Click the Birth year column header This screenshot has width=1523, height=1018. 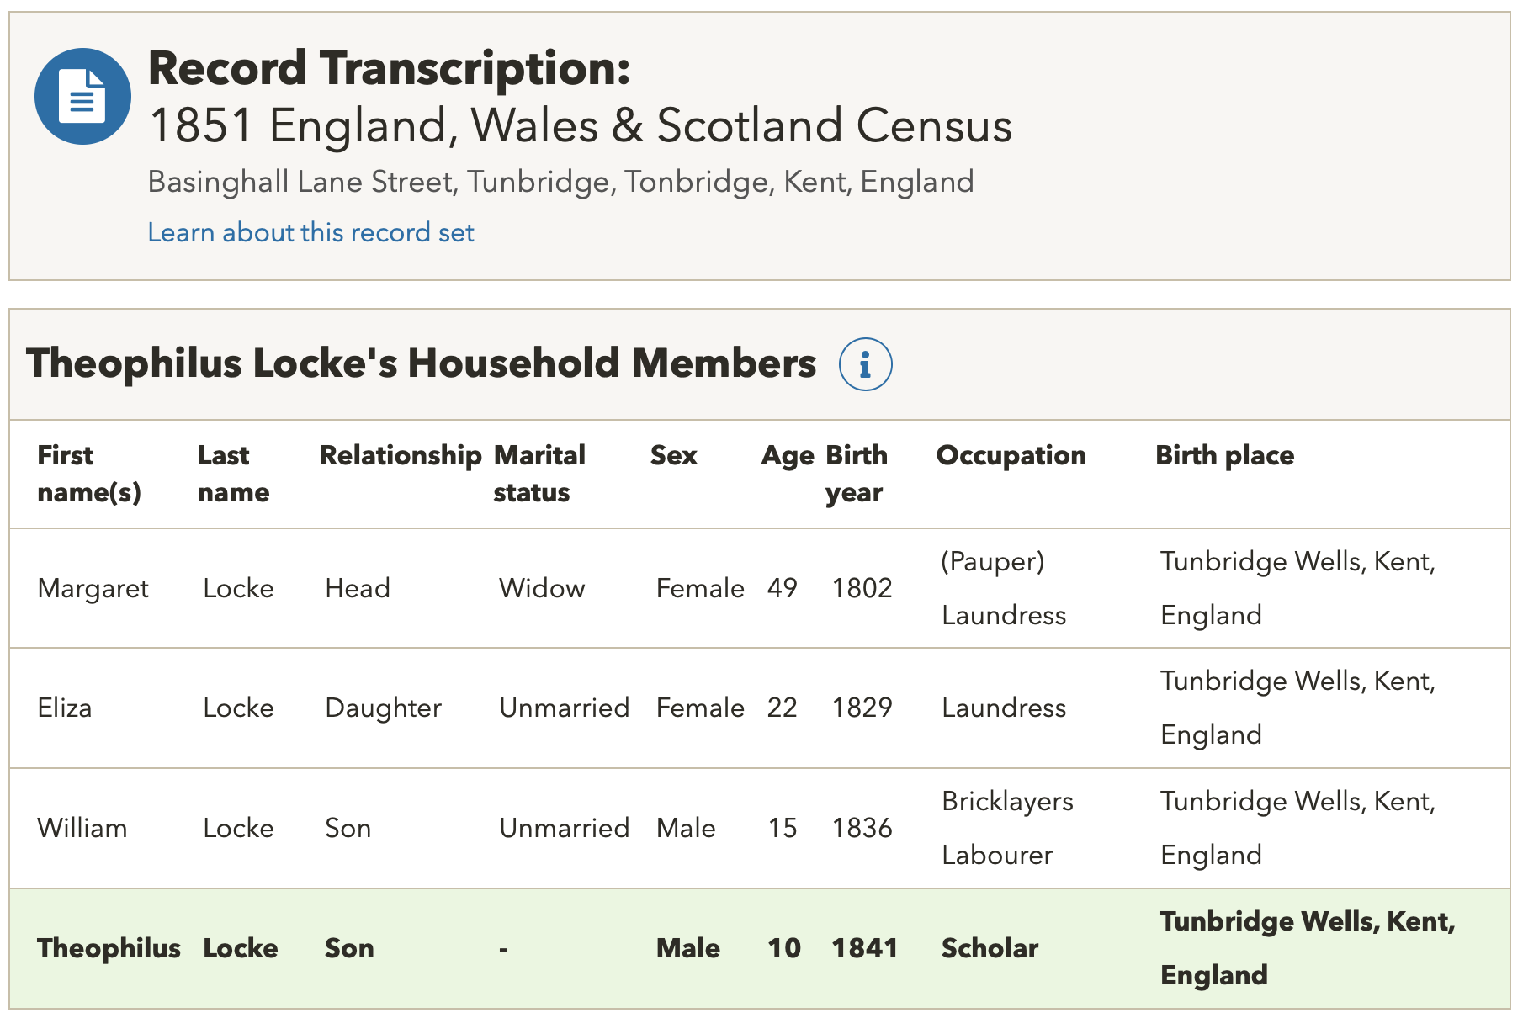point(856,473)
